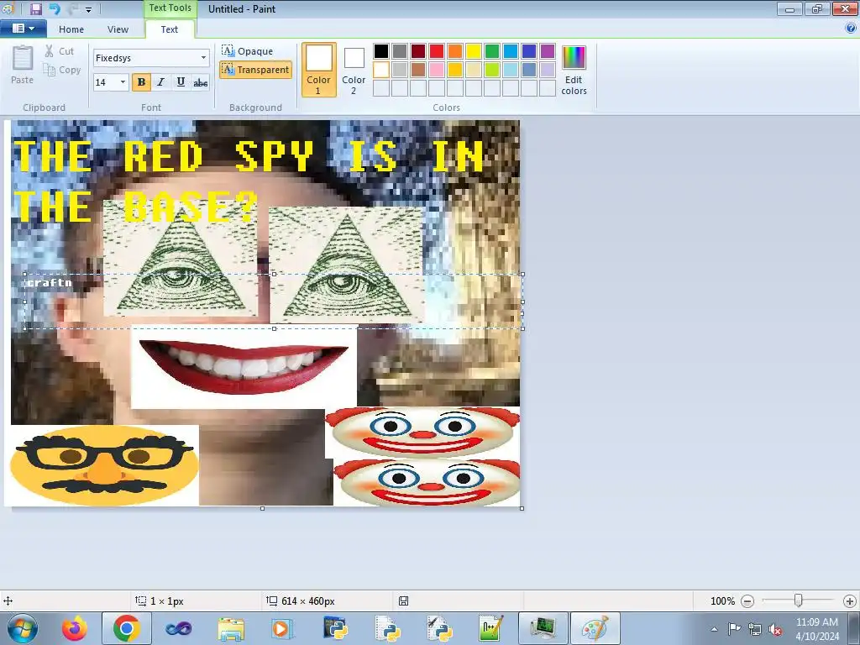Click the Copy icon
Image resolution: width=860 pixels, height=645 pixels.
tap(50, 70)
